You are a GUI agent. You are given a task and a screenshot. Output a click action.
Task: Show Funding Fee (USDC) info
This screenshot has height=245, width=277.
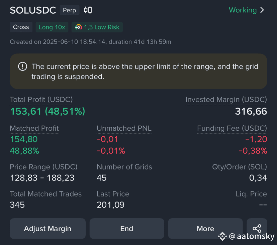[x=232, y=128]
